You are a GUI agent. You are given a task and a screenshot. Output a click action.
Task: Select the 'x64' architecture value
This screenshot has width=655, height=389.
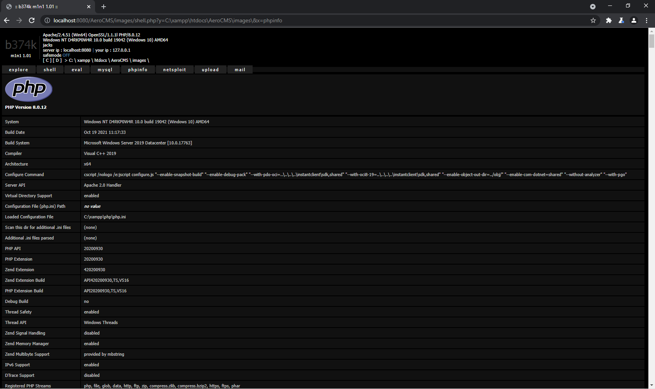(88, 164)
